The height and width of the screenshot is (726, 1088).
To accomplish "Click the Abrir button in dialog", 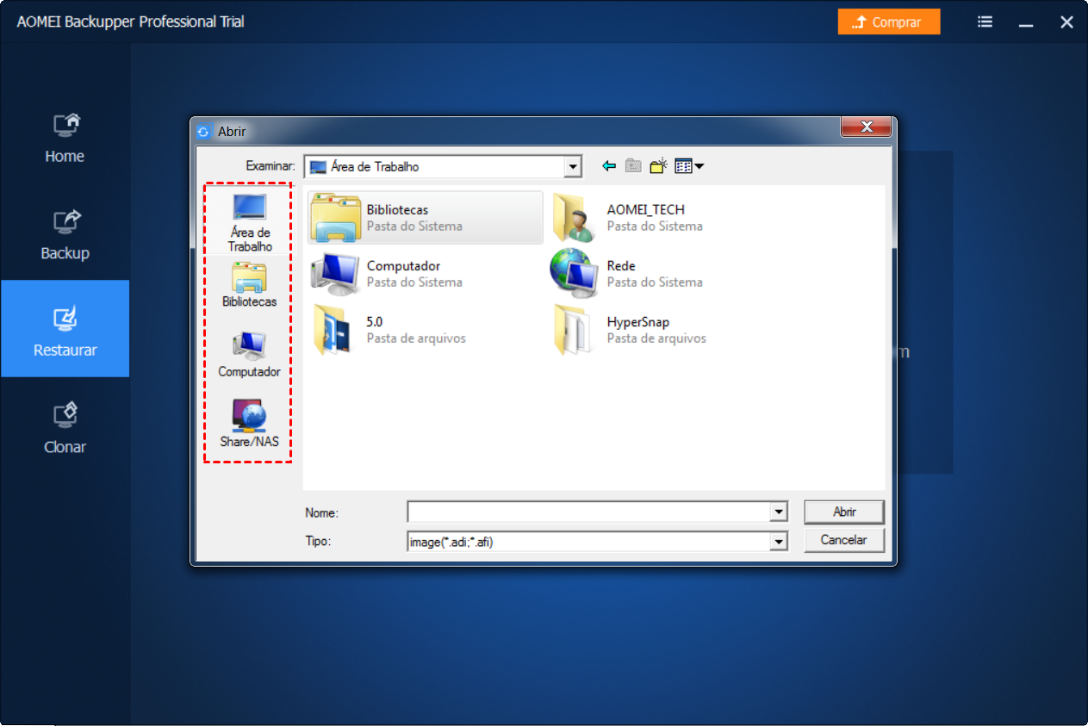I will [844, 512].
